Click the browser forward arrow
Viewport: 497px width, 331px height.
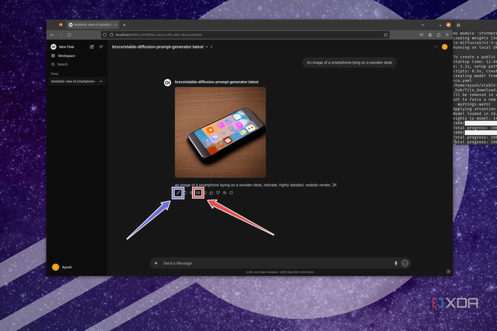[61, 35]
